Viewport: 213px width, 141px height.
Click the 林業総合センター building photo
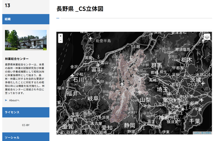coord(26,40)
